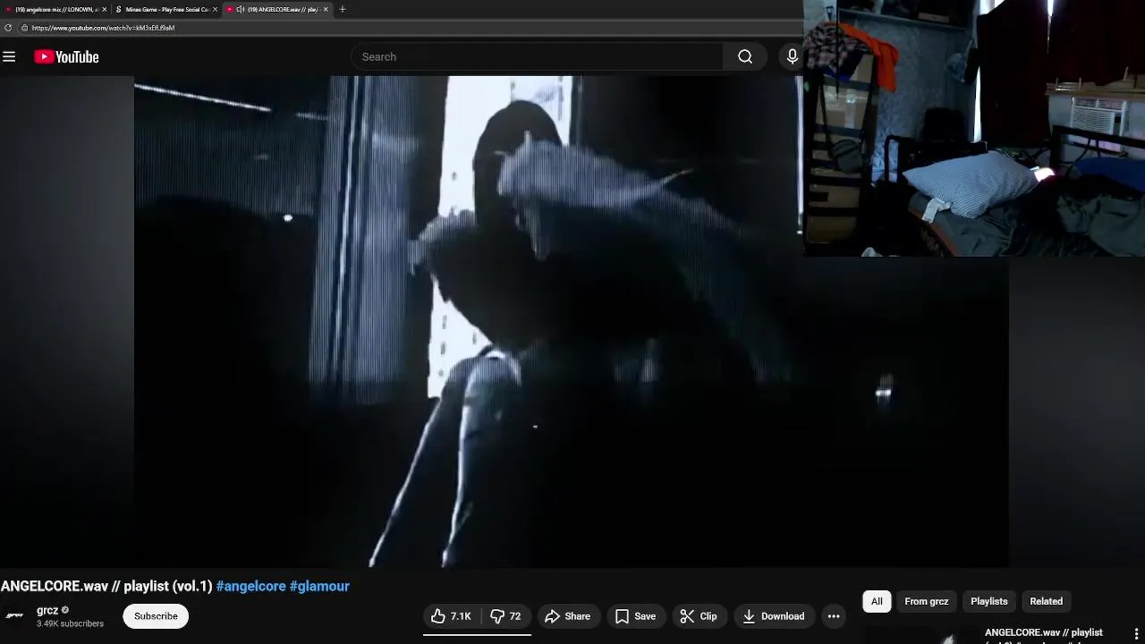Open the #glamour hashtag link
Viewport: 1145px width, 644px height.
pyautogui.click(x=319, y=587)
